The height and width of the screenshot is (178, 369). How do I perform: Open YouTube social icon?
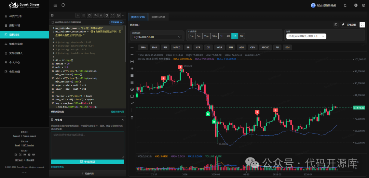point(33,155)
